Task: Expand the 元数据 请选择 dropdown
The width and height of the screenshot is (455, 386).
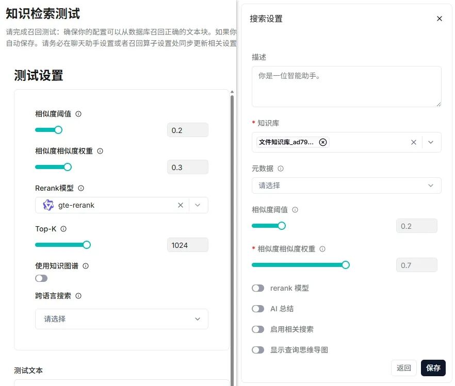Action: (346, 186)
